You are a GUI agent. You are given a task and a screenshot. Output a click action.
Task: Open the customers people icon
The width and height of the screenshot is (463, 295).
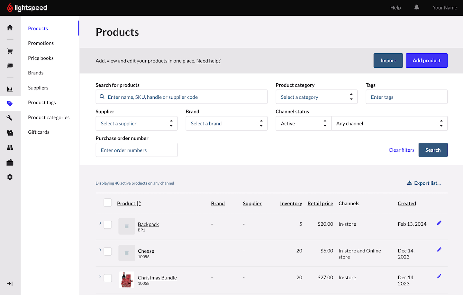[x=10, y=147]
